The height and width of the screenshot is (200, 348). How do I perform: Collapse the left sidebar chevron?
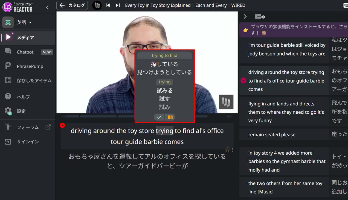[x=47, y=7]
